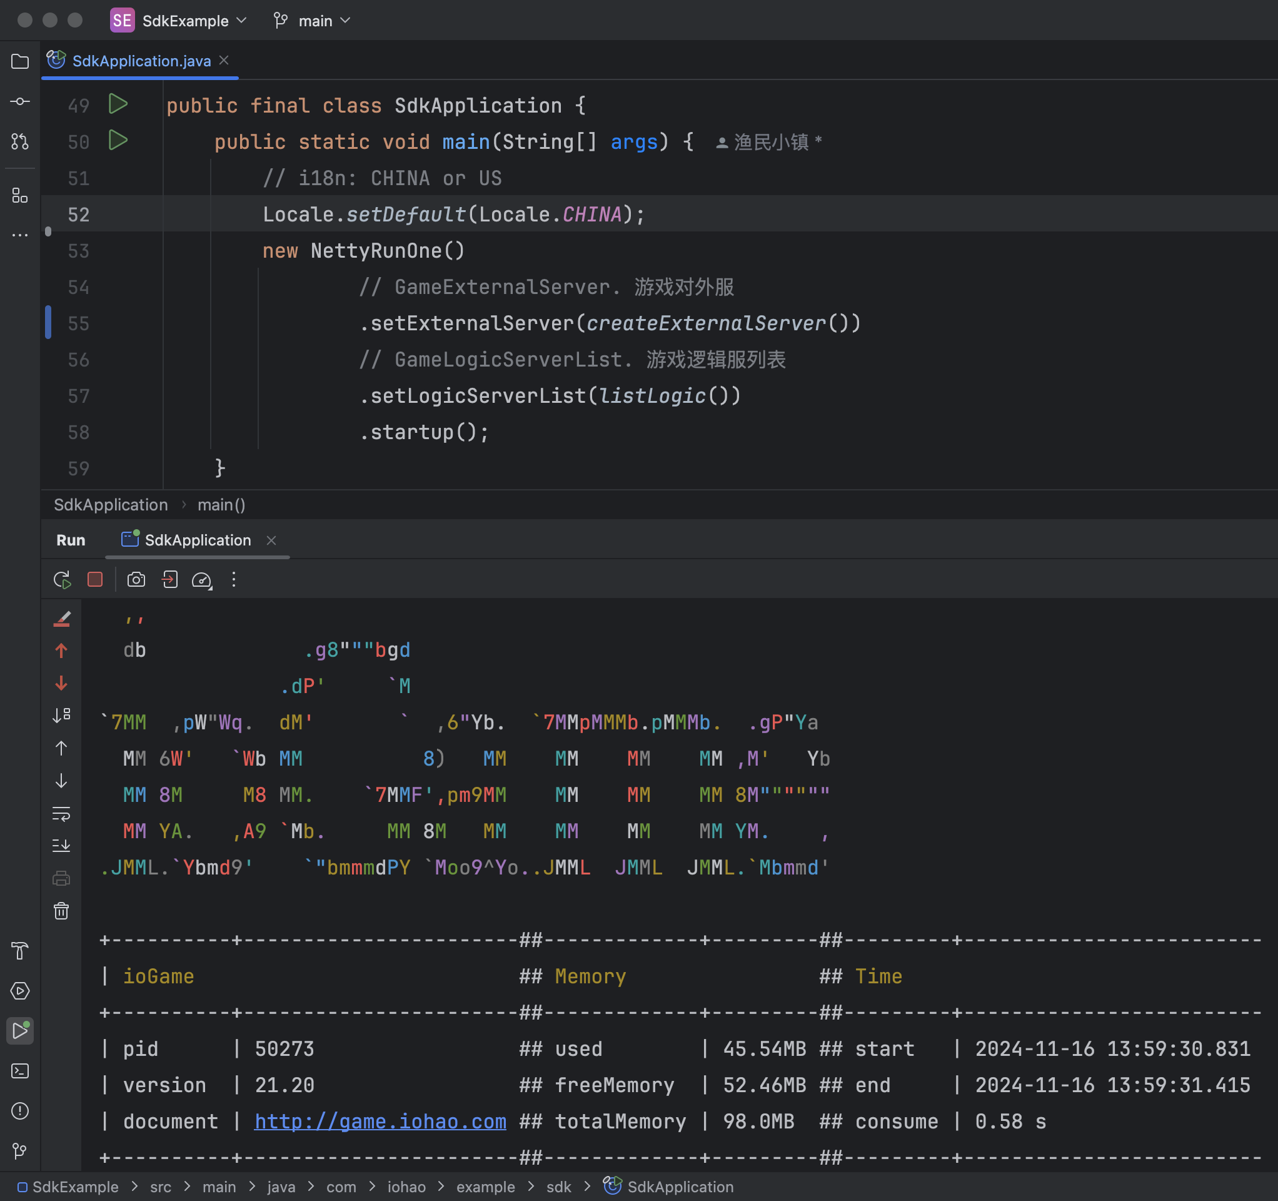Click java in bottom navigation bar

[x=281, y=1187]
